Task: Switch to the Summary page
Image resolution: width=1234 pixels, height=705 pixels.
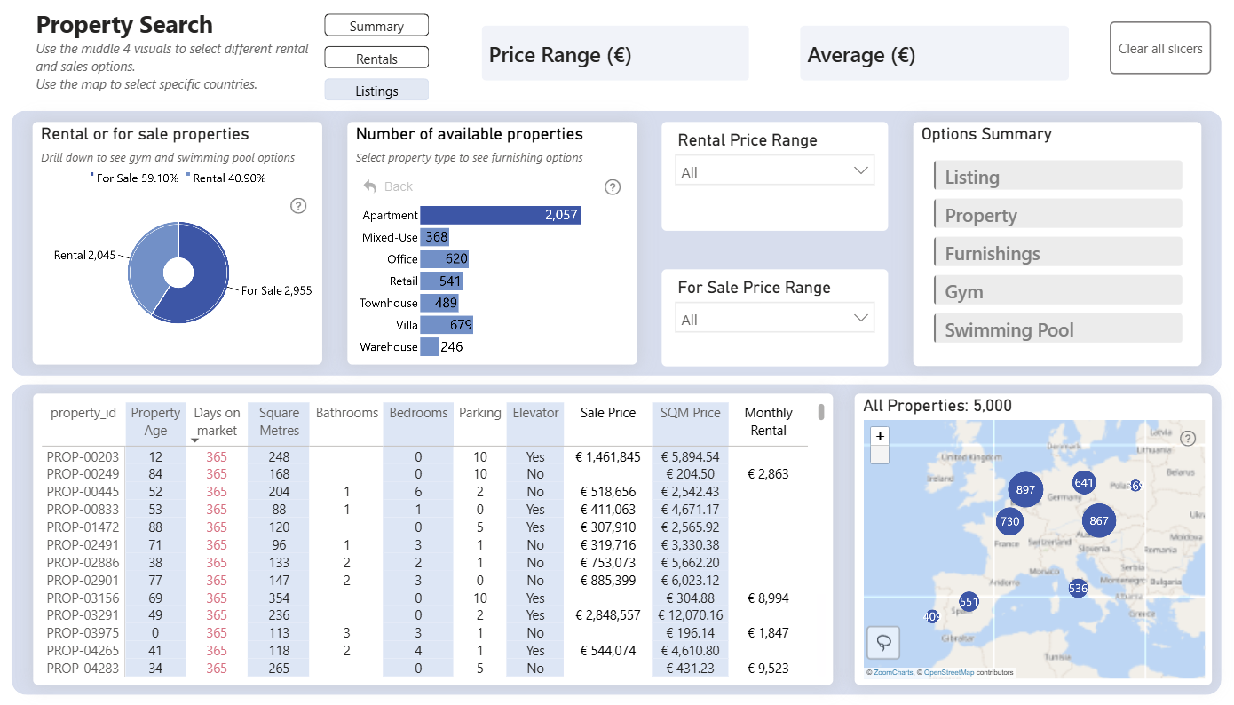Action: point(376,26)
